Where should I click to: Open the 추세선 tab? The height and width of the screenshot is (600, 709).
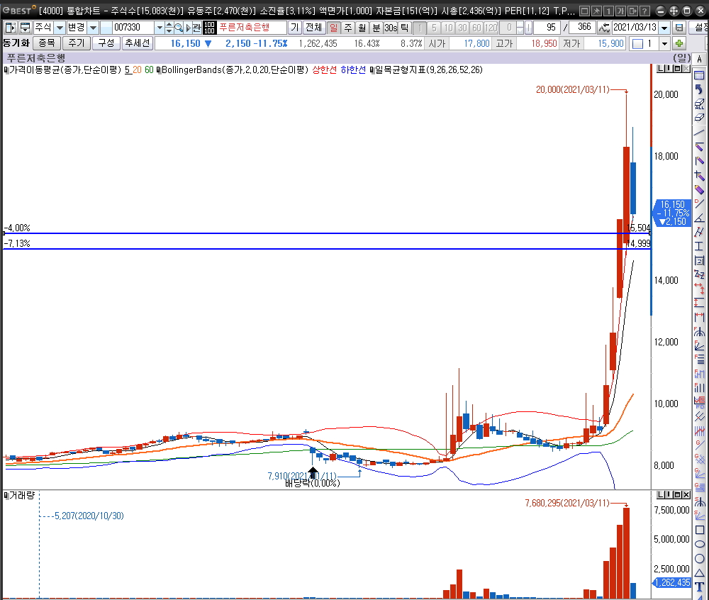tap(137, 43)
